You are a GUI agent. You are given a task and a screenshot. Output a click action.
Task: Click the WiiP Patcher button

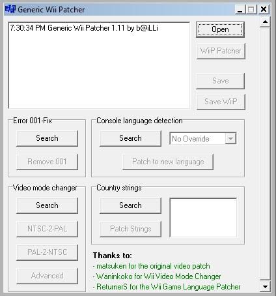coord(221,51)
